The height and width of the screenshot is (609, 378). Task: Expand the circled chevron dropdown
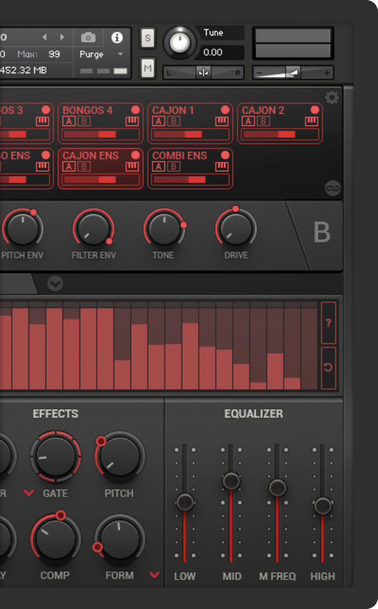coord(55,284)
